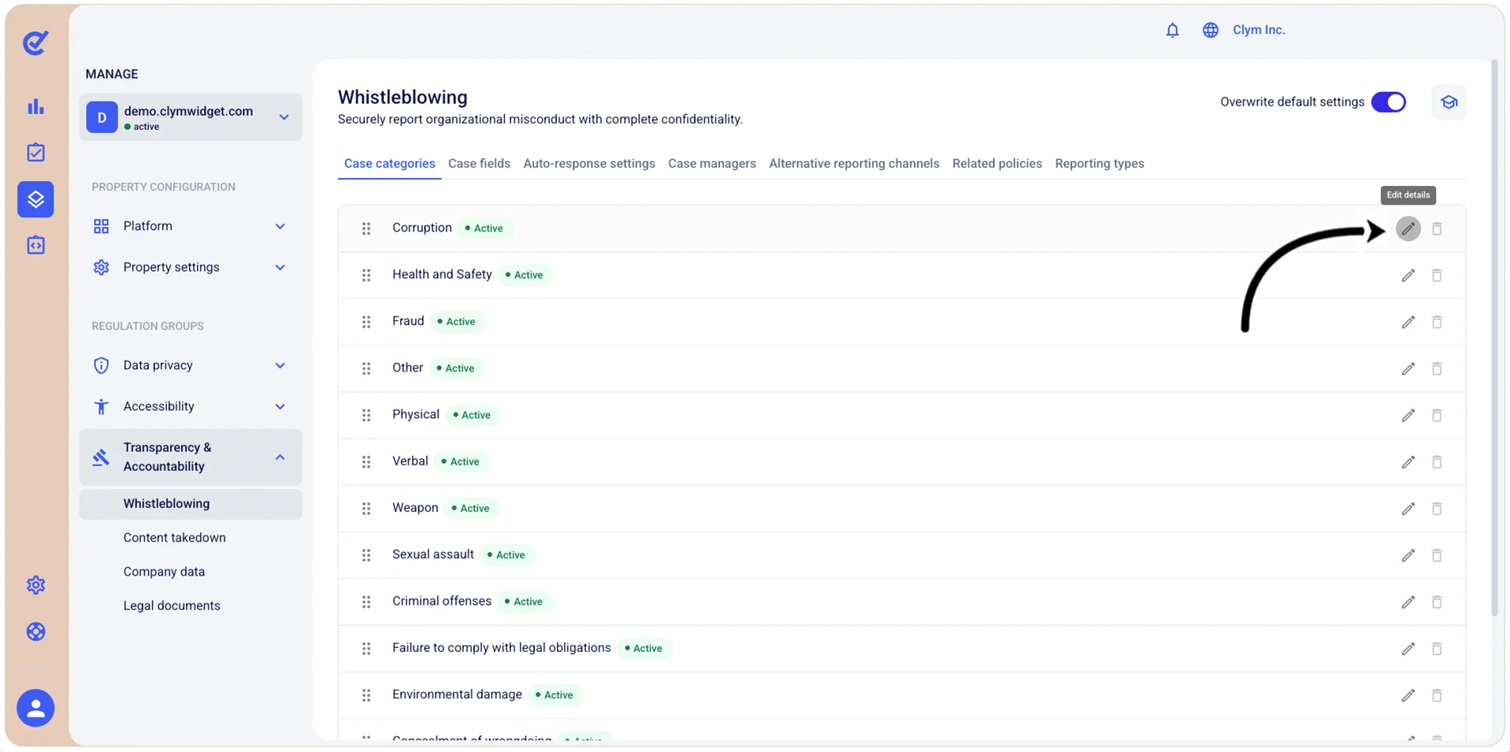Click the Clym logo icon
The height and width of the screenshot is (752, 1510).
point(35,43)
